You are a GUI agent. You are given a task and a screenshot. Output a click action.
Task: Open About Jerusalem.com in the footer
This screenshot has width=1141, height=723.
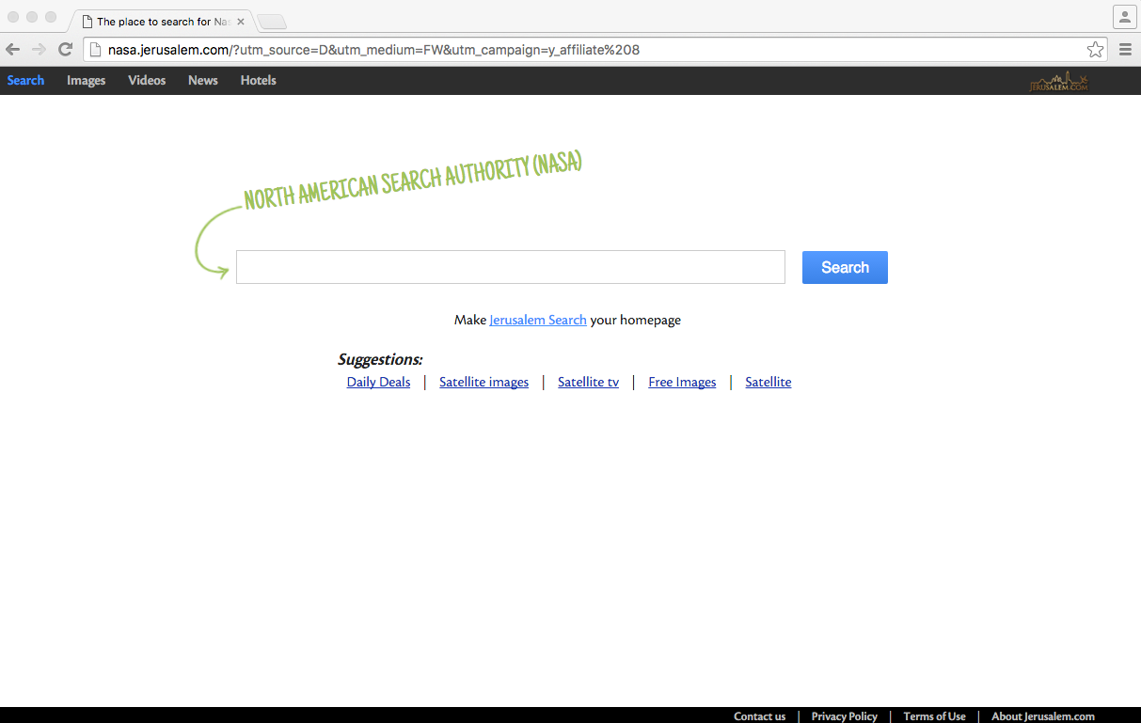coord(1043,716)
